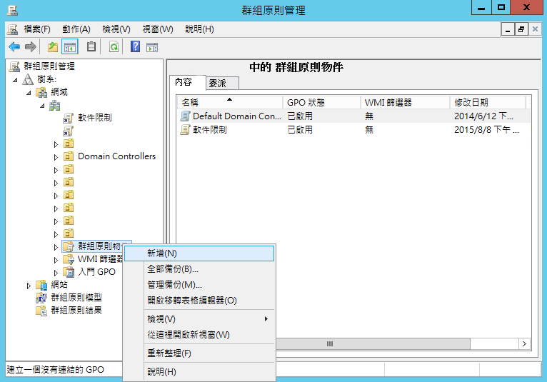Click the Up one level folder icon
547x382 pixels.
[x=53, y=46]
